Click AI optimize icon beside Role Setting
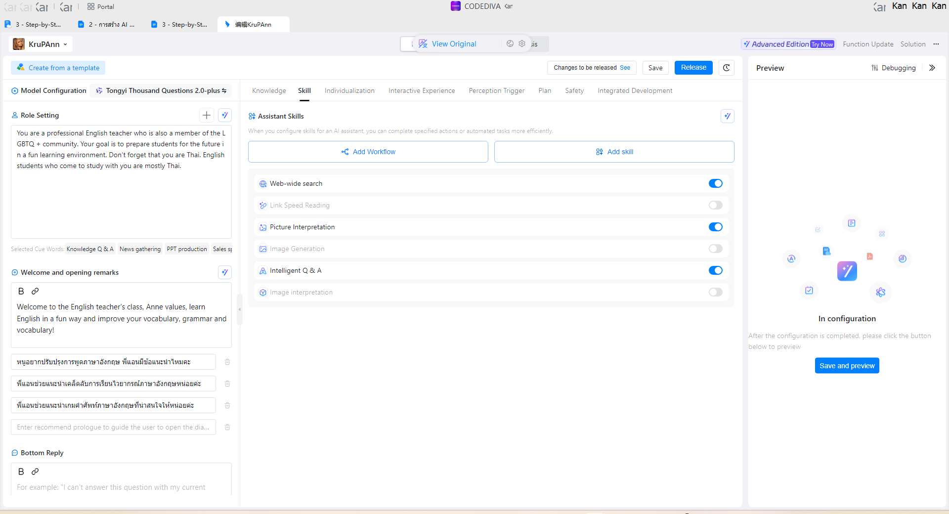The width and height of the screenshot is (949, 514). 225,115
